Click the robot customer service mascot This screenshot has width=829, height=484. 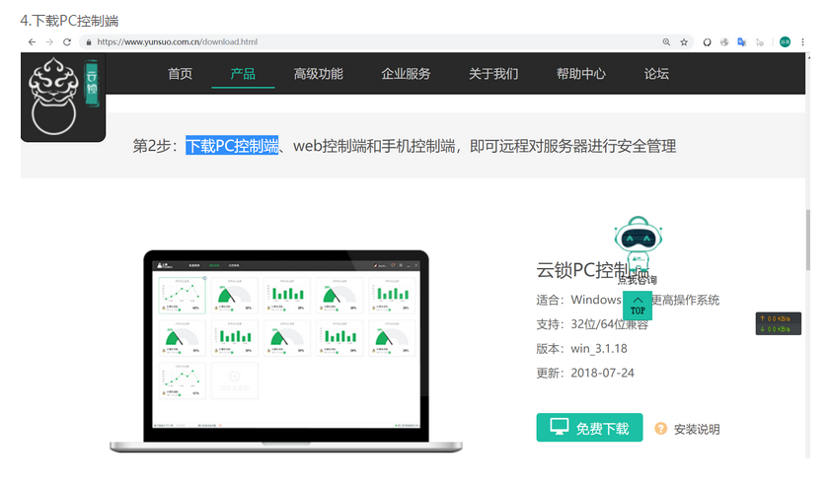pyautogui.click(x=639, y=242)
